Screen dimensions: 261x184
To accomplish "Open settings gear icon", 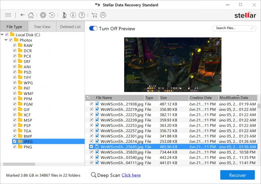I will pyautogui.click(x=43, y=15).
